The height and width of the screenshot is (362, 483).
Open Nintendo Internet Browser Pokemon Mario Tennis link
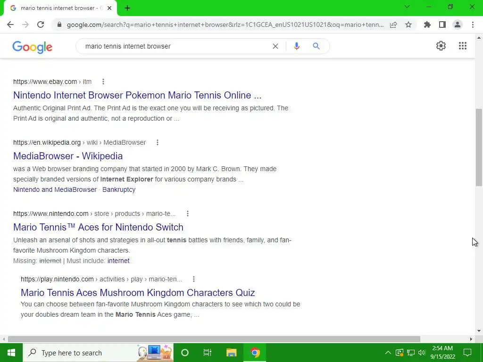click(x=137, y=95)
